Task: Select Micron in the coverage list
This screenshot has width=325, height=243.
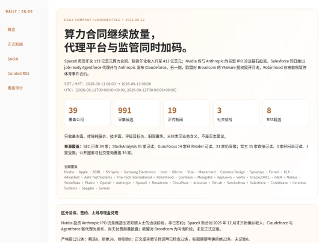Action: tap(177, 172)
